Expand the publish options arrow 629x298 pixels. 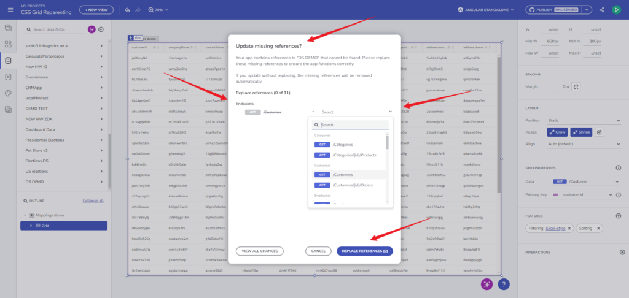(587, 10)
